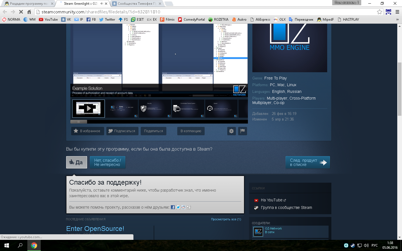402x251 pixels.
Task: Open Группа в сообществе Steam link
Action: pyautogui.click(x=286, y=207)
